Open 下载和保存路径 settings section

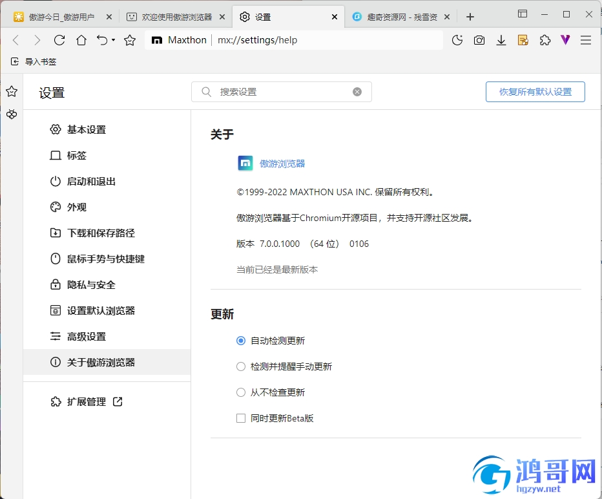(x=107, y=233)
